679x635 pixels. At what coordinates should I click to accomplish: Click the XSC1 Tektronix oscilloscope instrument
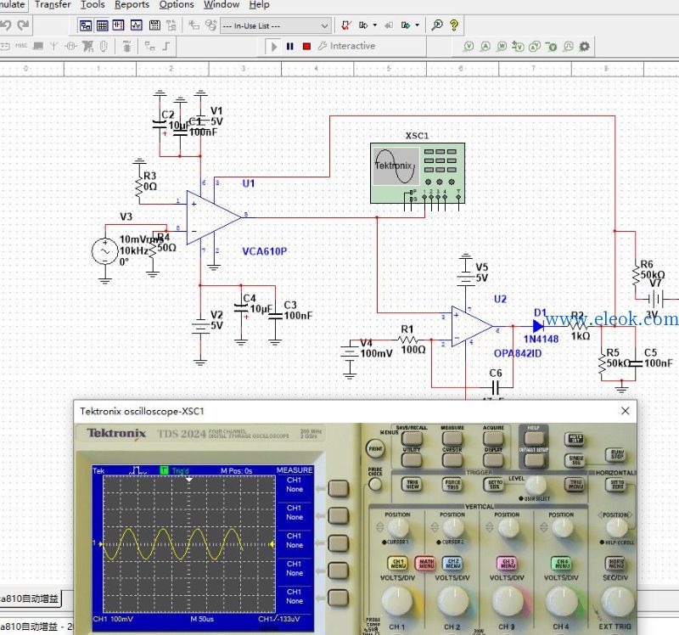tap(418, 173)
